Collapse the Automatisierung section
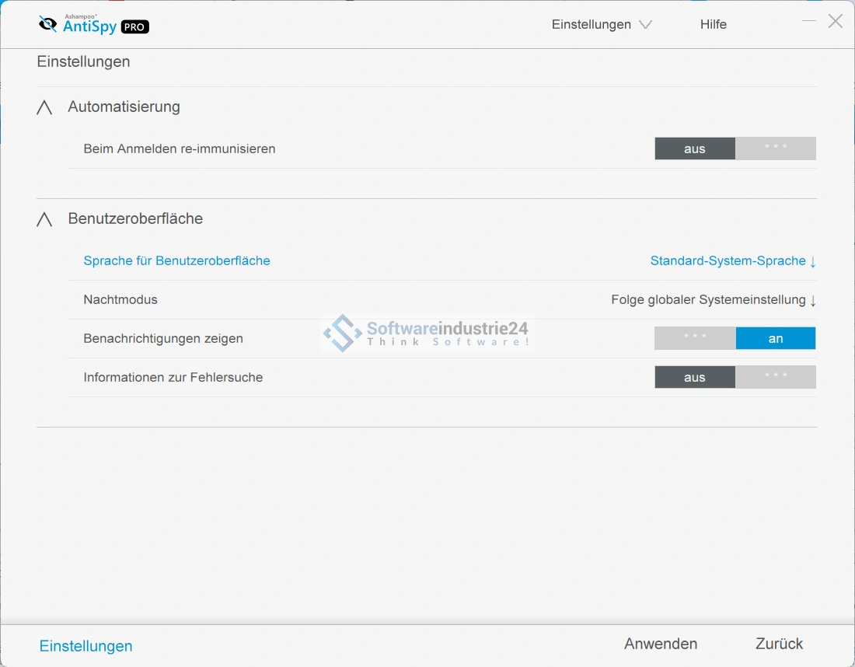The image size is (855, 667). (44, 108)
